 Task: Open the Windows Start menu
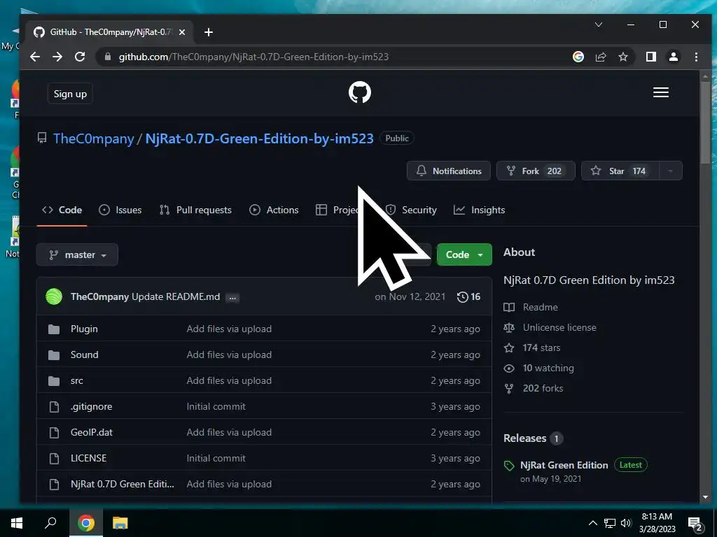[17, 523]
